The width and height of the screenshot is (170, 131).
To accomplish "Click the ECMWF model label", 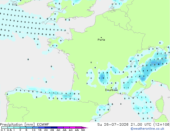I will click(x=43, y=125).
